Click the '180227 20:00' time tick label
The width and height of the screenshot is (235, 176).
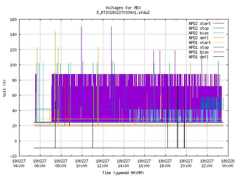(186, 164)
